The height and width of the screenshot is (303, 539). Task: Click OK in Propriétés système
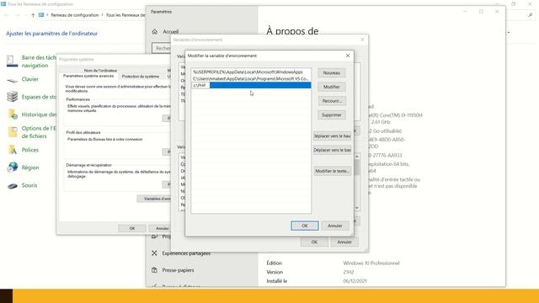tap(132, 228)
